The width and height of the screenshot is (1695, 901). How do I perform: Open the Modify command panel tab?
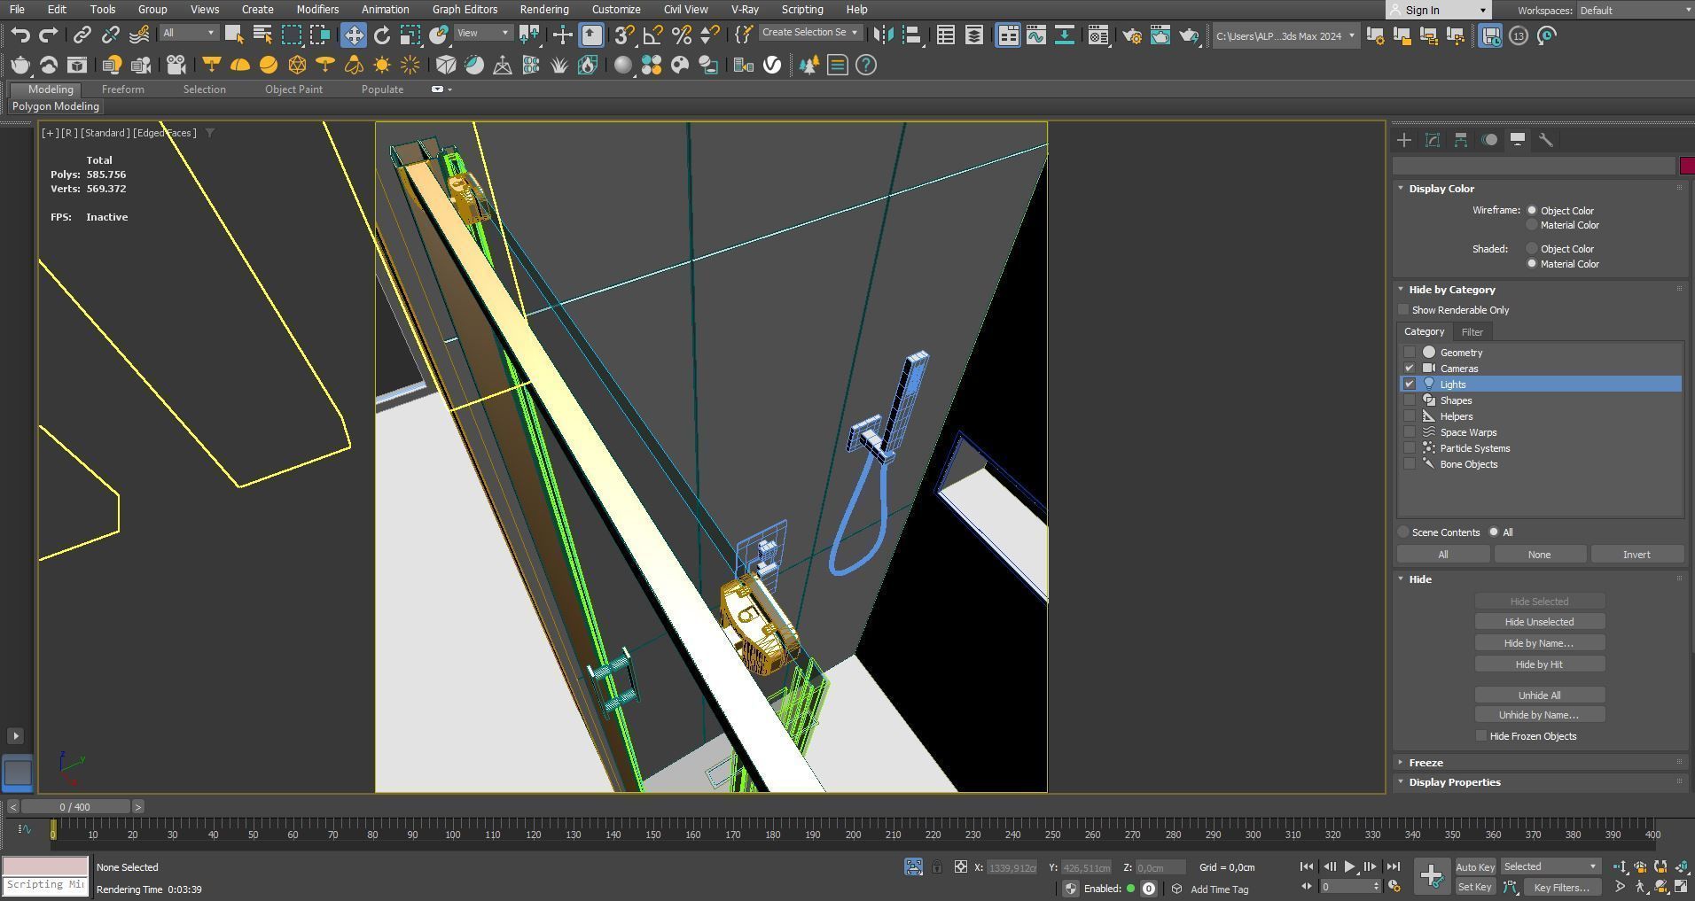(1433, 140)
